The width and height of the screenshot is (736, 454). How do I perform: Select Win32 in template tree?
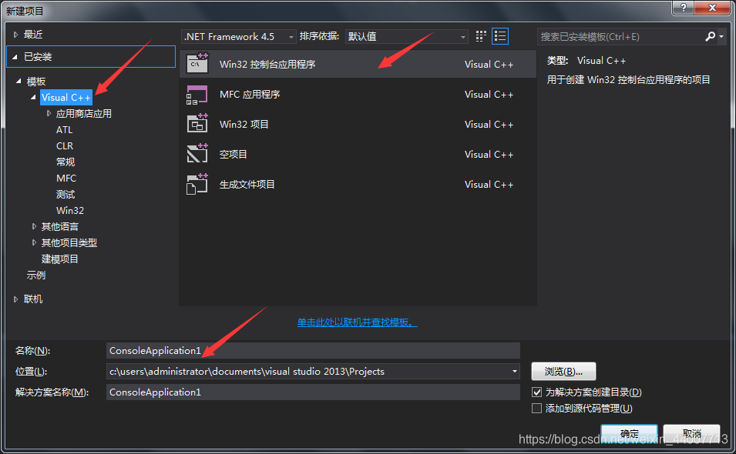[70, 210]
